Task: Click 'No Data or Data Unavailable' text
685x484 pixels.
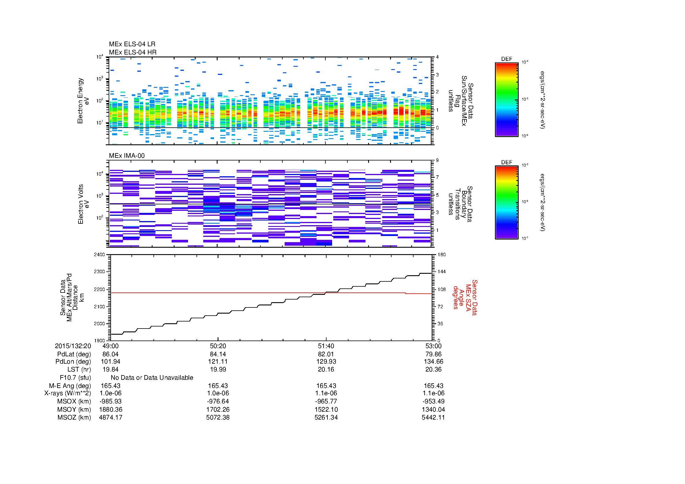Action: [x=152, y=378]
